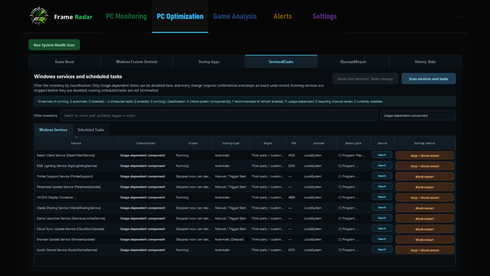
Task: Sort by Classification column header
Action: (146, 143)
